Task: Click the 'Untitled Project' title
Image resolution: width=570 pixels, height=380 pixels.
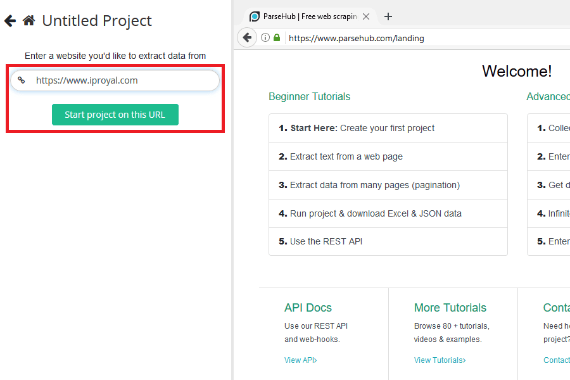Action: coord(97,21)
